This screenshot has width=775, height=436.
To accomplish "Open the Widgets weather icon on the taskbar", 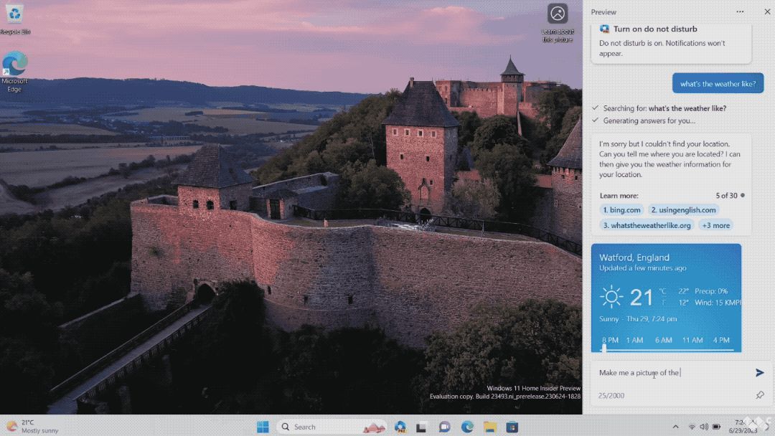I will pos(373,426).
